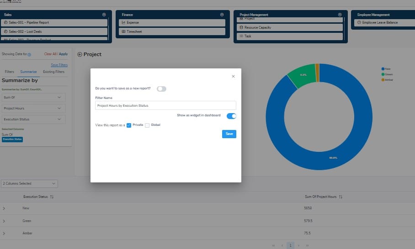Viewport: 415px width, 249px height.
Task: Click the Expense chart icon
Action: tap(123, 22)
